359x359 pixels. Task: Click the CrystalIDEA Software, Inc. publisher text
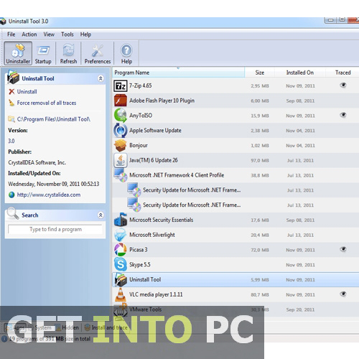pos(37,162)
